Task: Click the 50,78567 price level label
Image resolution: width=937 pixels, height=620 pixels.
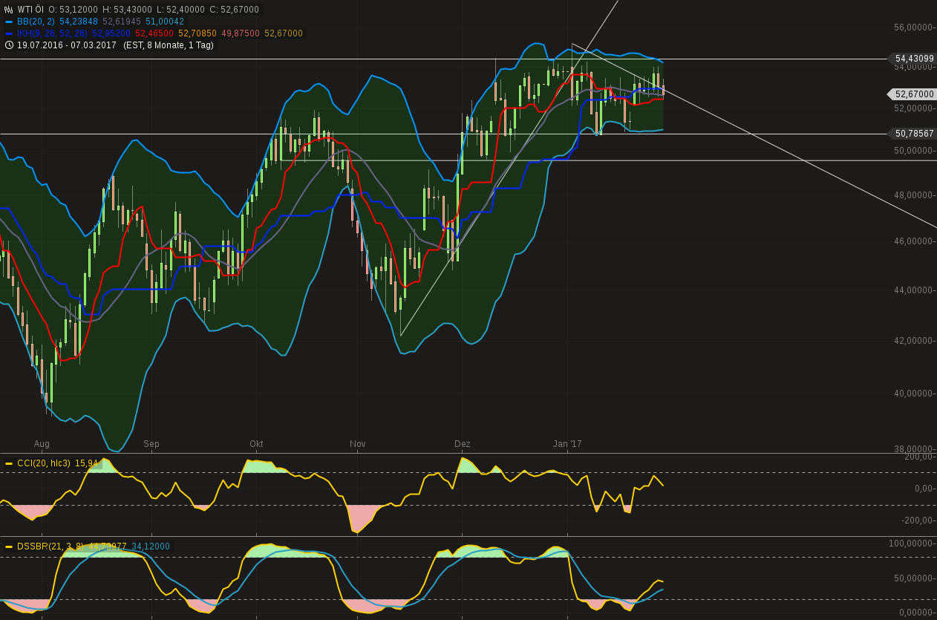Action: (913, 134)
